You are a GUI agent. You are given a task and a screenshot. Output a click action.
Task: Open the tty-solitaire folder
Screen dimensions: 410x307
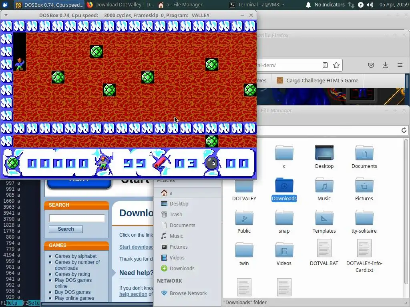(364, 221)
